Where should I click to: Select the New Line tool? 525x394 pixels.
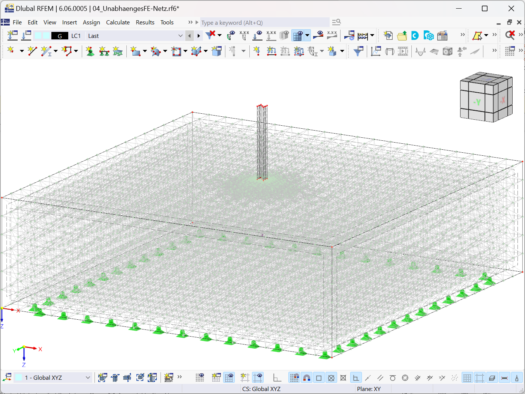32,51
